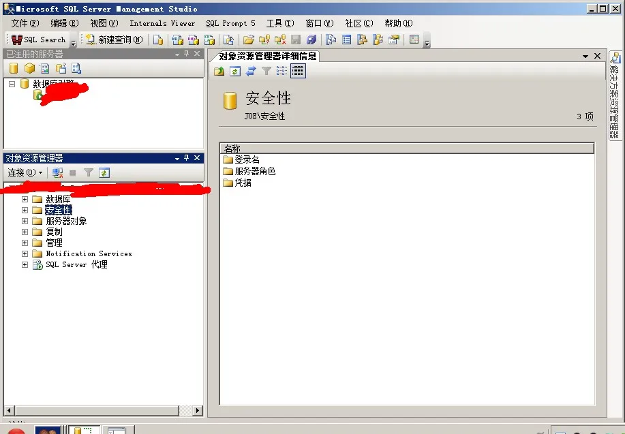The image size is (625, 434).
Task: Click the folder icon with question mark
Action: (x=264, y=40)
